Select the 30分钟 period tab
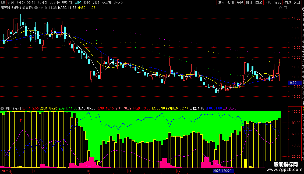This screenshot has width=304, height=174. [55, 2]
